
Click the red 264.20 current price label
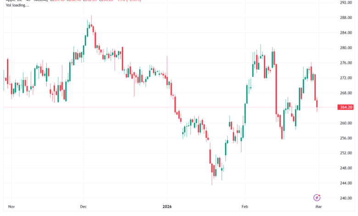point(346,108)
